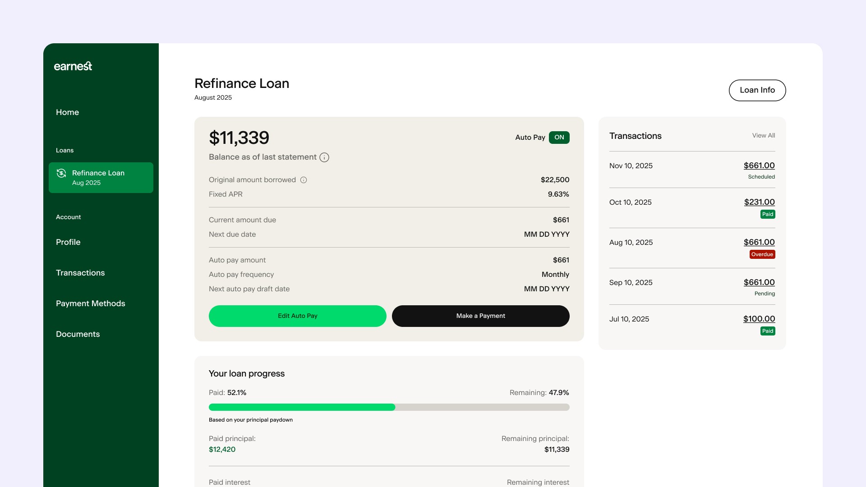The width and height of the screenshot is (866, 487).
Task: Click the Make a Payment button
Action: [x=480, y=316]
